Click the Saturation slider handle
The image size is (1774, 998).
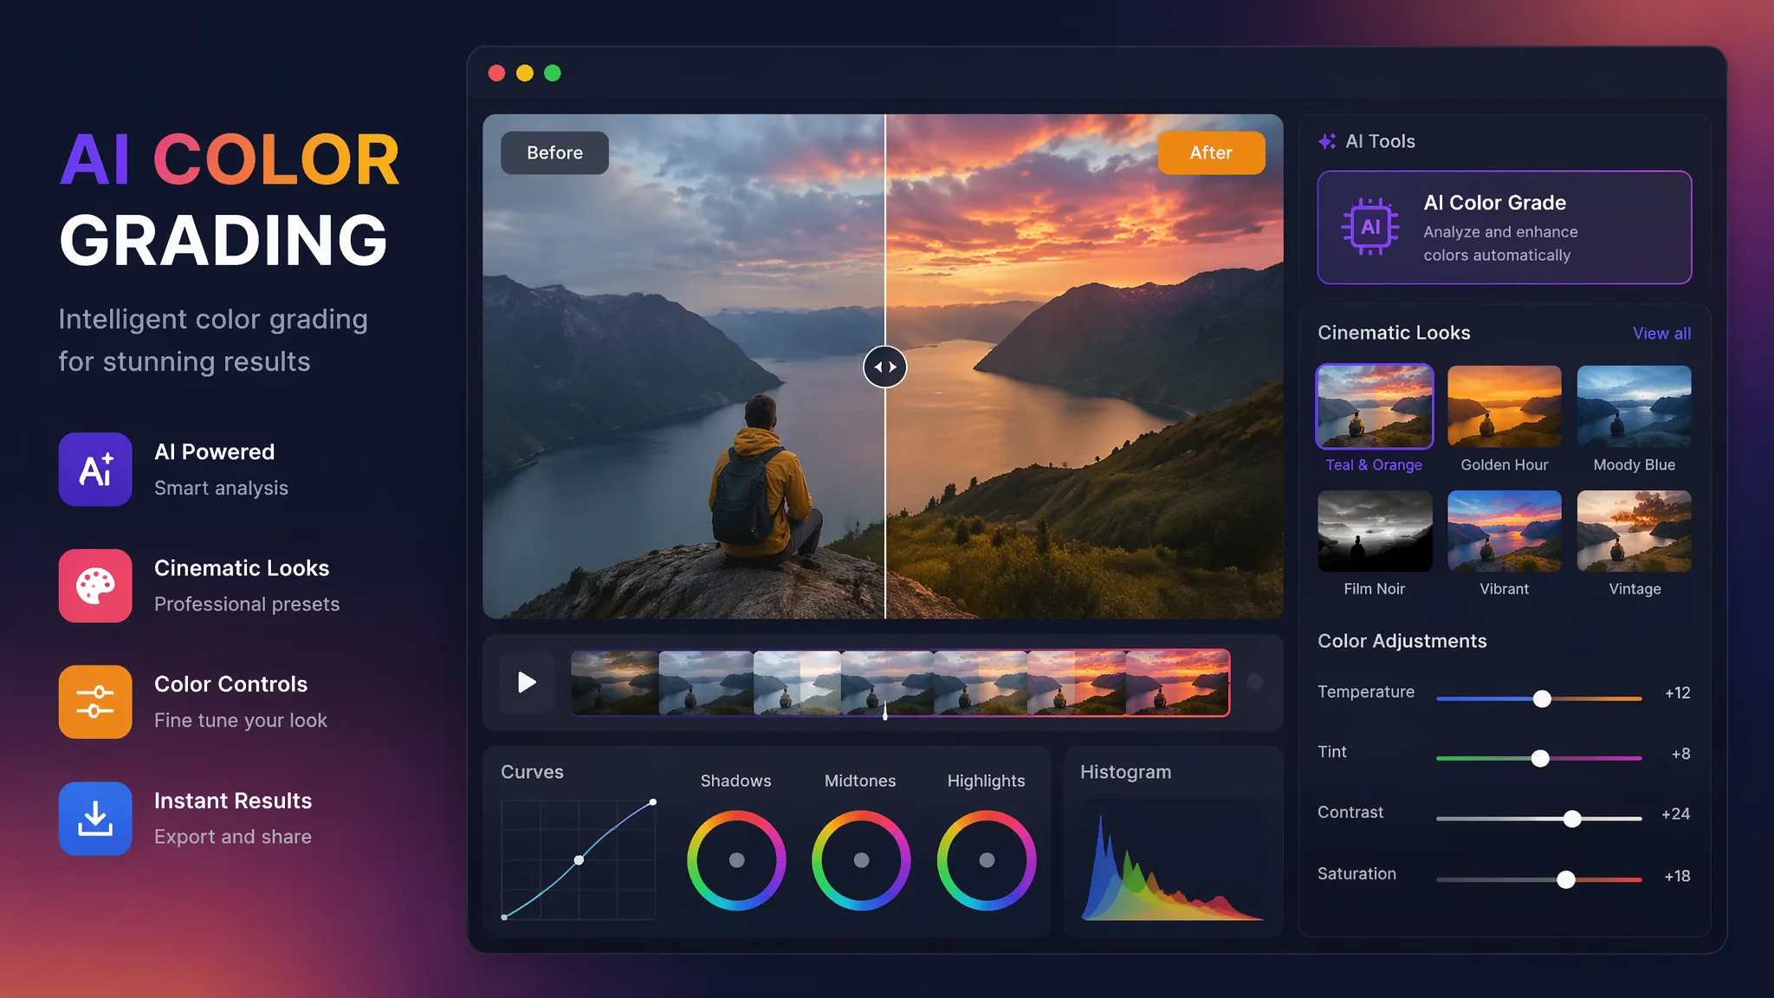point(1566,879)
